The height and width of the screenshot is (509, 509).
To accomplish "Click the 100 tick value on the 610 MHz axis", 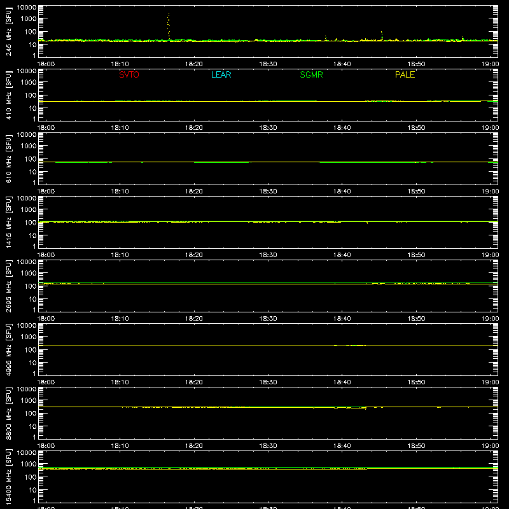I will pos(31,158).
